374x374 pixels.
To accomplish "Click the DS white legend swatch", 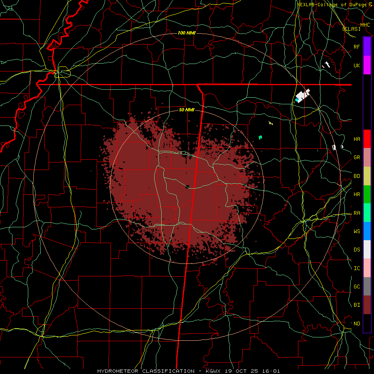I will (x=367, y=249).
